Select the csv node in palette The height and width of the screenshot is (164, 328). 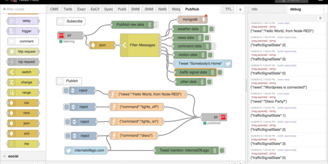23,103
